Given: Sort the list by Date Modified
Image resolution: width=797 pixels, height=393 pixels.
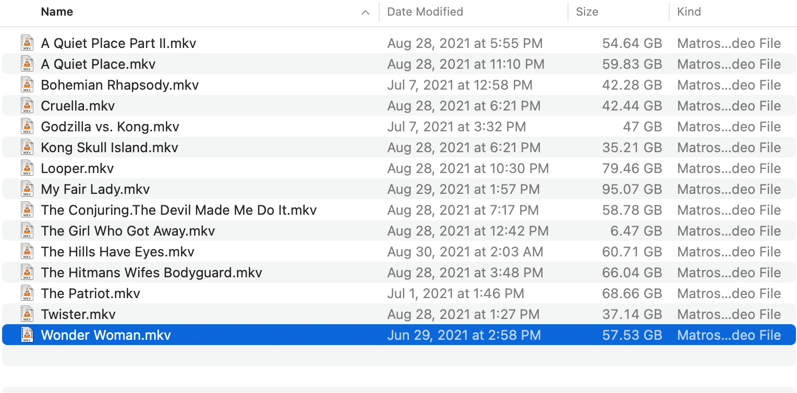Looking at the screenshot, I should click(425, 12).
